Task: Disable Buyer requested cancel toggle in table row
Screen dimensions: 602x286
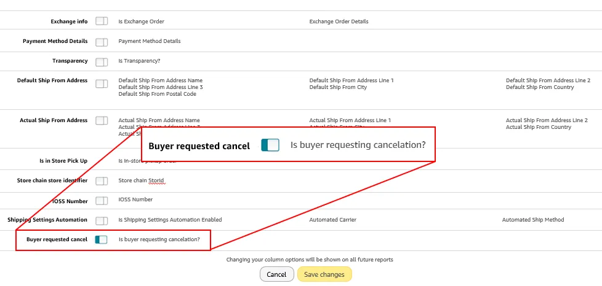Action: point(102,240)
